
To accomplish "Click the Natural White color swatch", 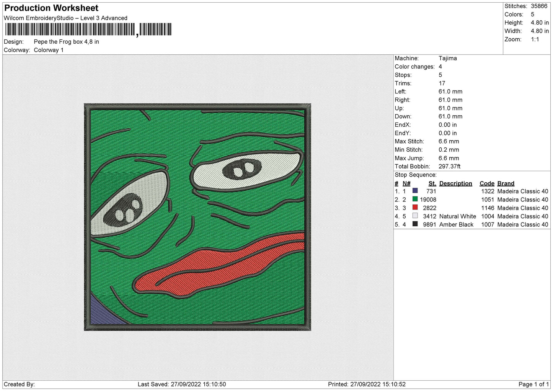I will [x=415, y=216].
